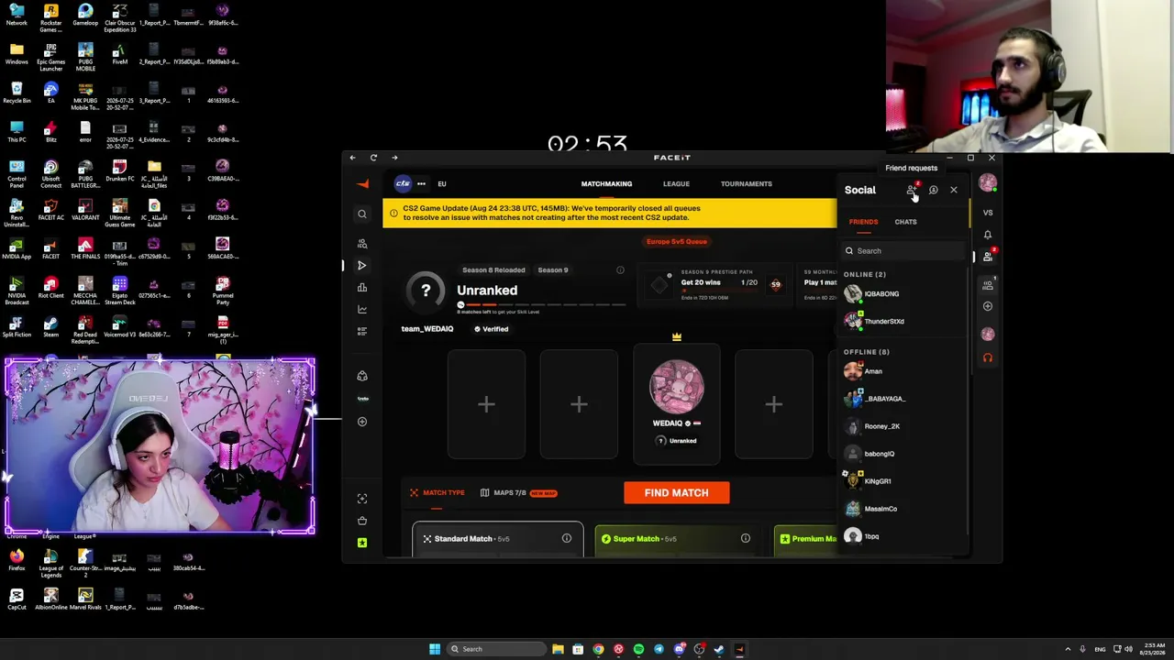This screenshot has height=660, width=1174.
Task: Click the info icon beside the Season 9 chip
Action: tap(620, 270)
